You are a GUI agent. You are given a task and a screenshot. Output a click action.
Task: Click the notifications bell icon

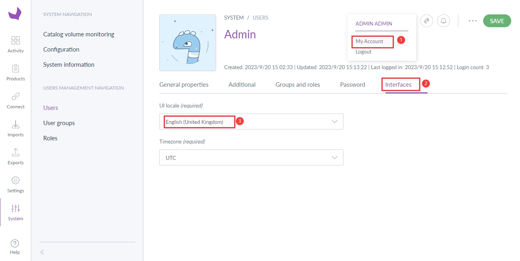[444, 21]
